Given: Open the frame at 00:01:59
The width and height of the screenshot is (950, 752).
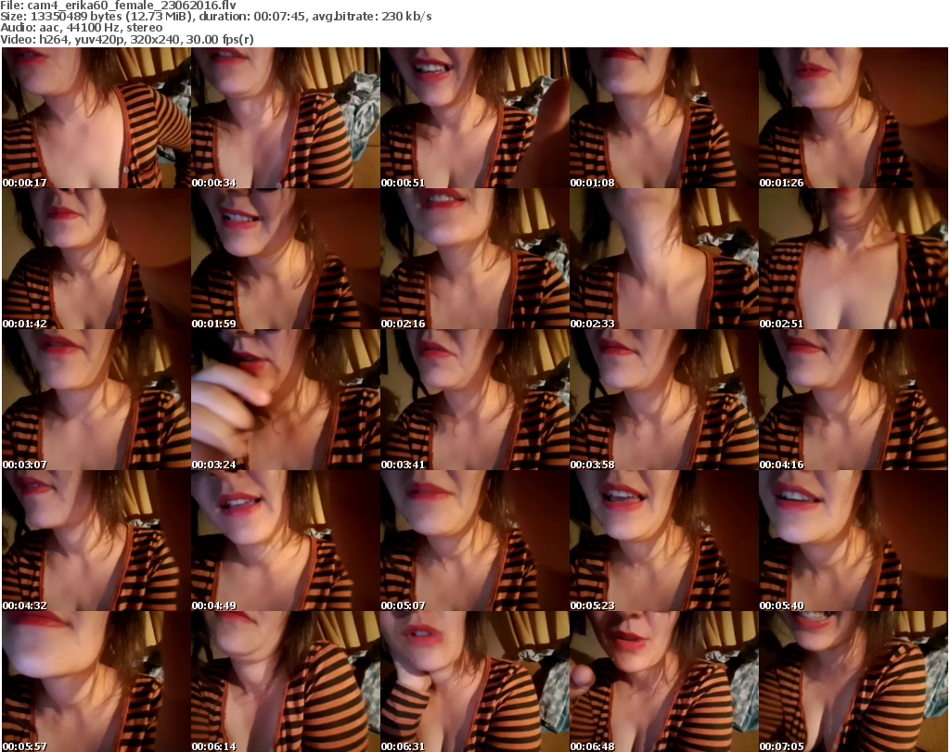Looking at the screenshot, I should 286,259.
